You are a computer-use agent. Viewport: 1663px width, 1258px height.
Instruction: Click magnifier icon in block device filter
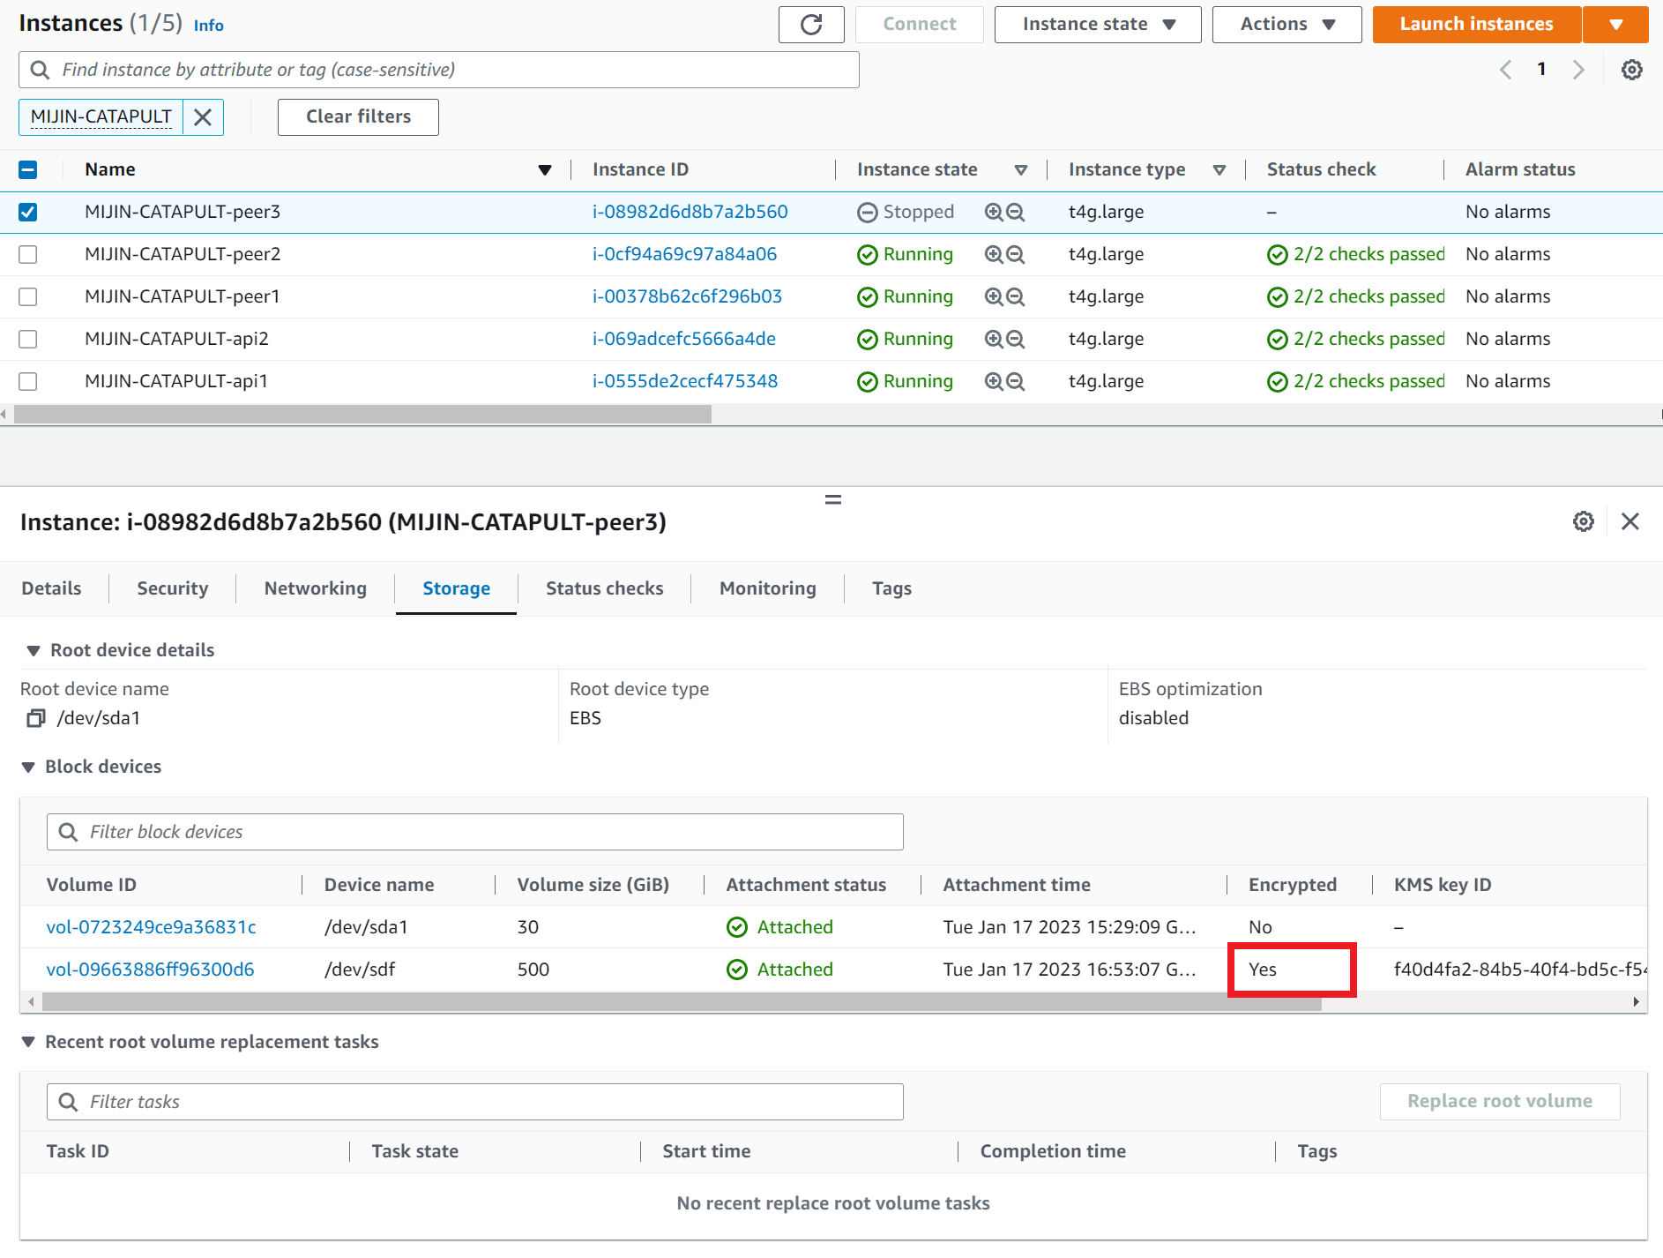(x=68, y=832)
